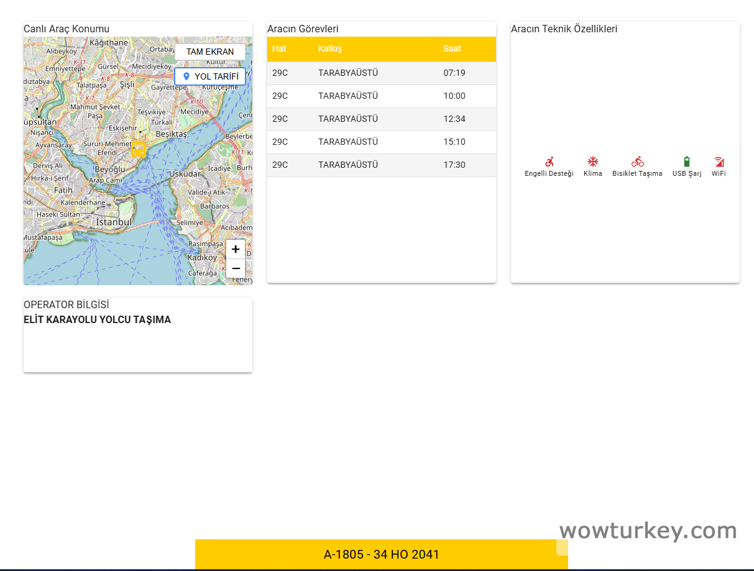Click the Aracın Görevleri panel title
754x571 pixels.
pyautogui.click(x=300, y=29)
